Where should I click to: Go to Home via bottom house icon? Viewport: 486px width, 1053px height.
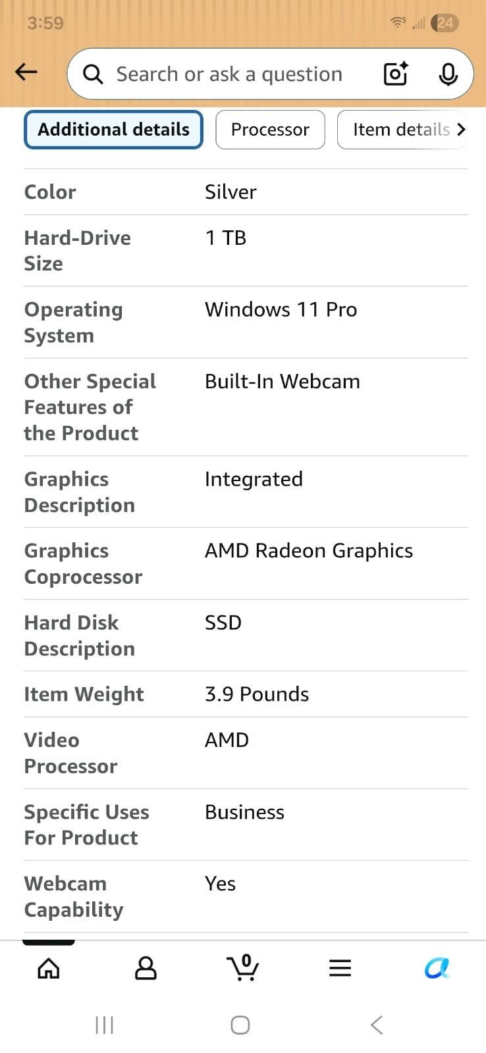coord(49,968)
